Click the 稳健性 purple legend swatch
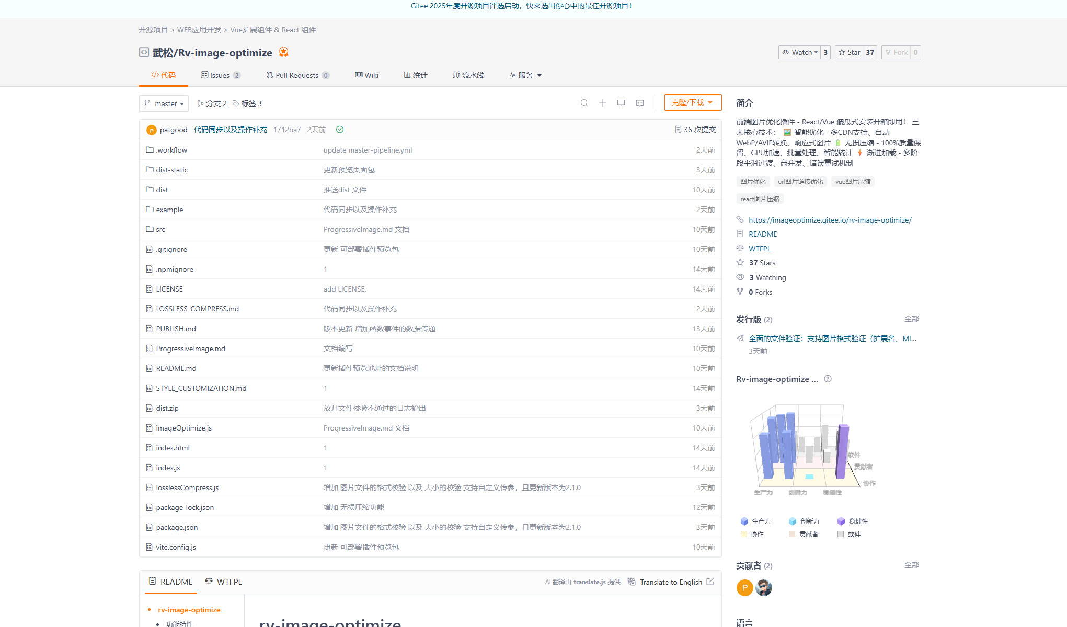1067x627 pixels. coord(841,521)
